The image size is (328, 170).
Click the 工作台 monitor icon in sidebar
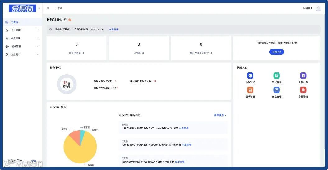pyautogui.click(x=7, y=22)
